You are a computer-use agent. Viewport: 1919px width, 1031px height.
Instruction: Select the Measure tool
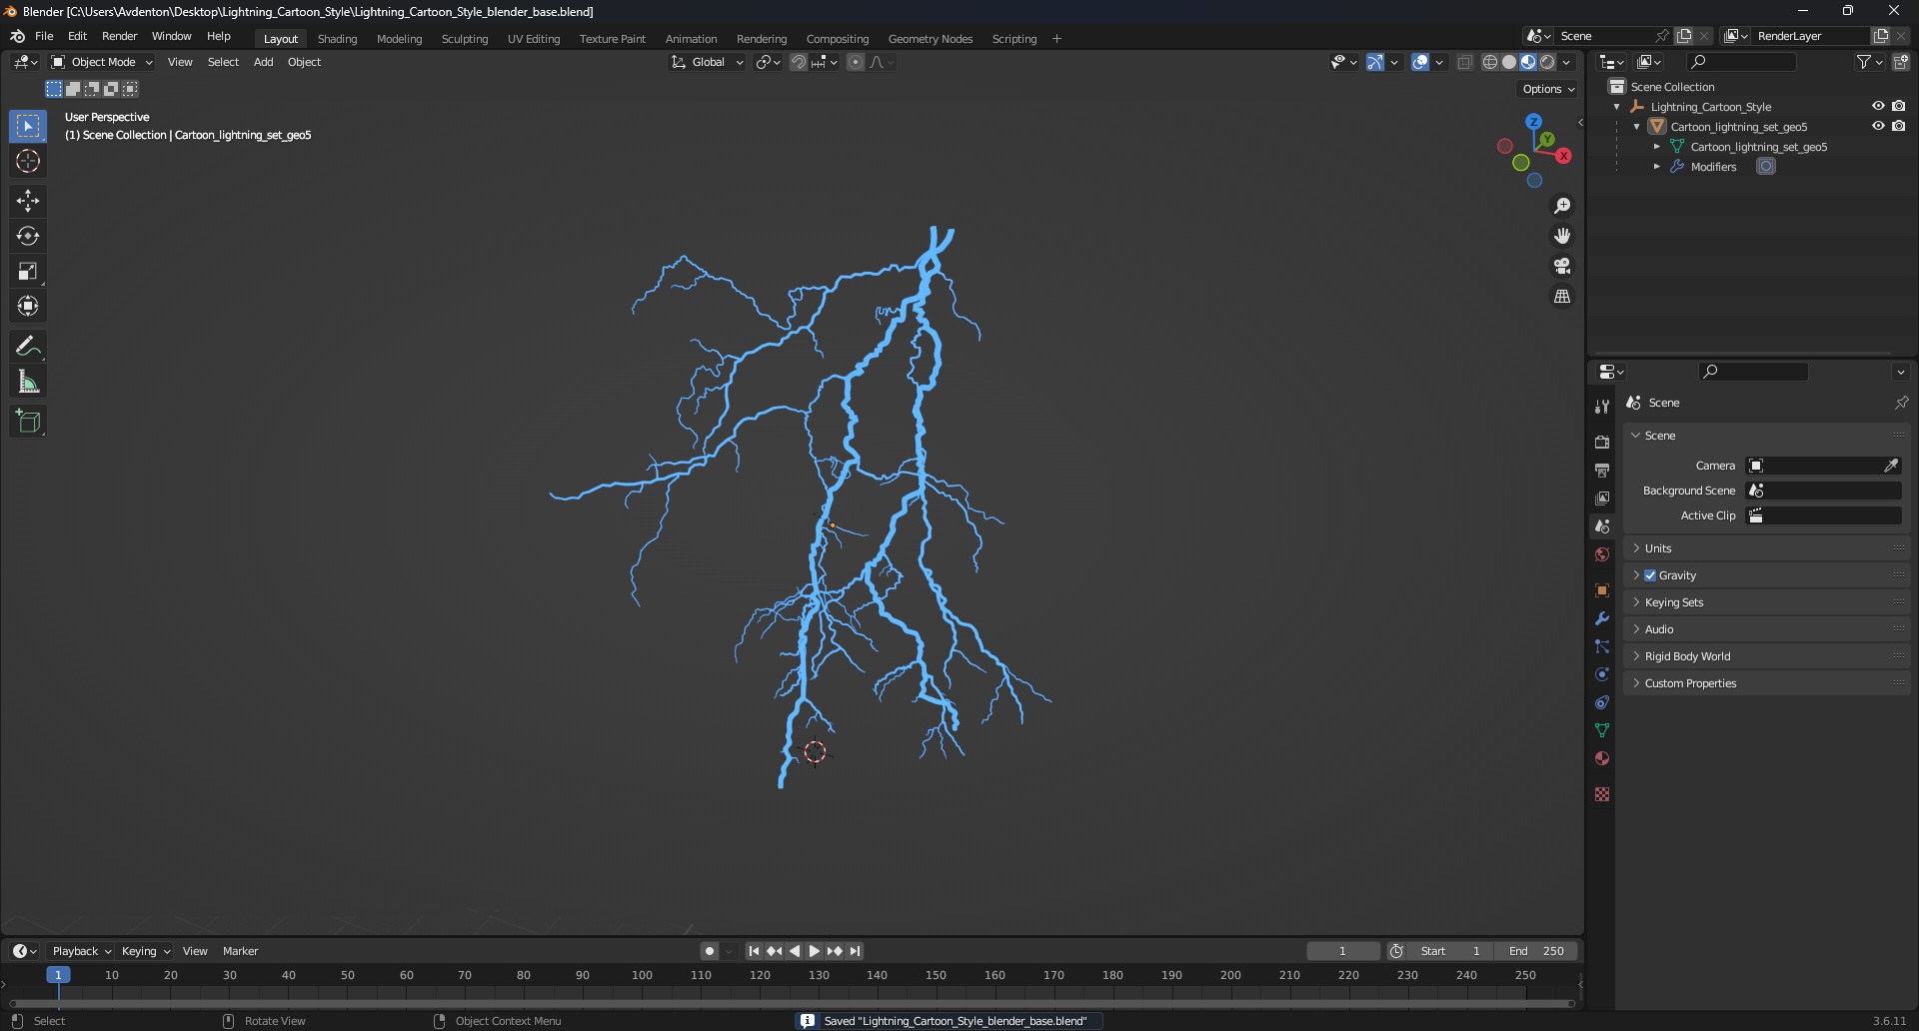(28, 382)
